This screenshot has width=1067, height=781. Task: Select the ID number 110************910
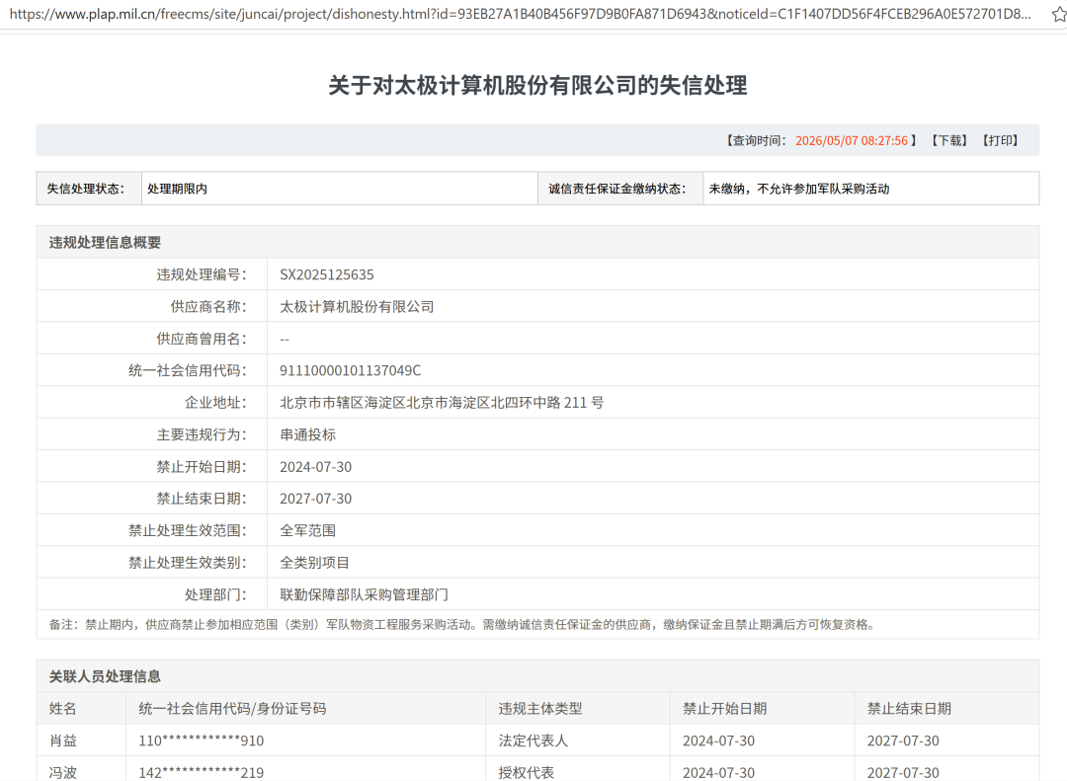(x=202, y=741)
